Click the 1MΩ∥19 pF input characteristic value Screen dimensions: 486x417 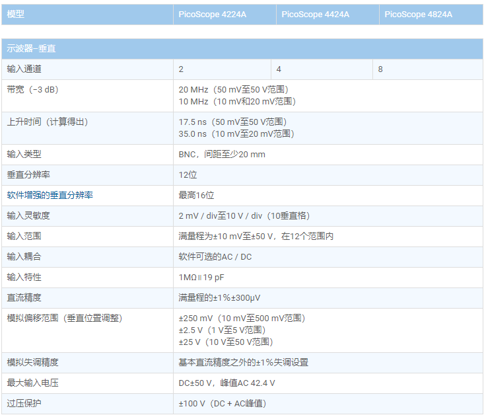(x=201, y=277)
